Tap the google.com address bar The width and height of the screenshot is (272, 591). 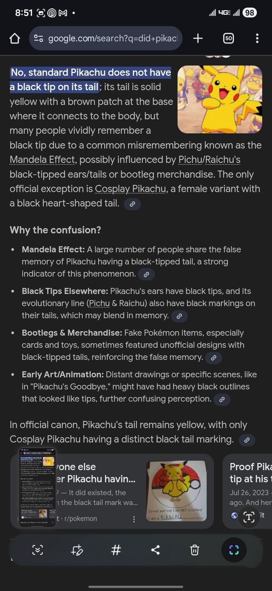point(106,38)
